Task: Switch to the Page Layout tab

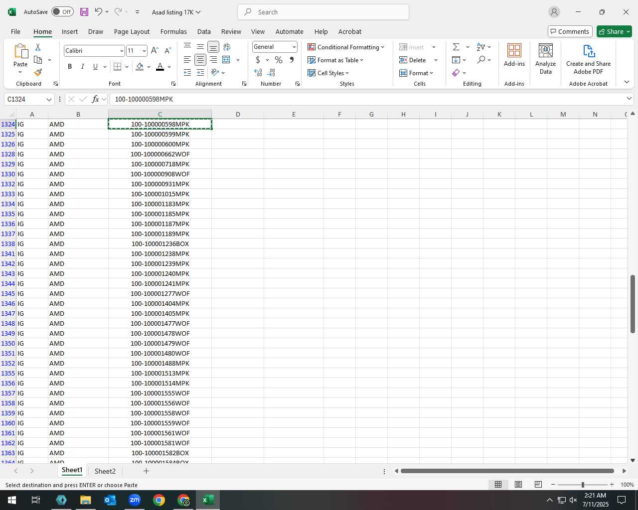Action: click(132, 31)
